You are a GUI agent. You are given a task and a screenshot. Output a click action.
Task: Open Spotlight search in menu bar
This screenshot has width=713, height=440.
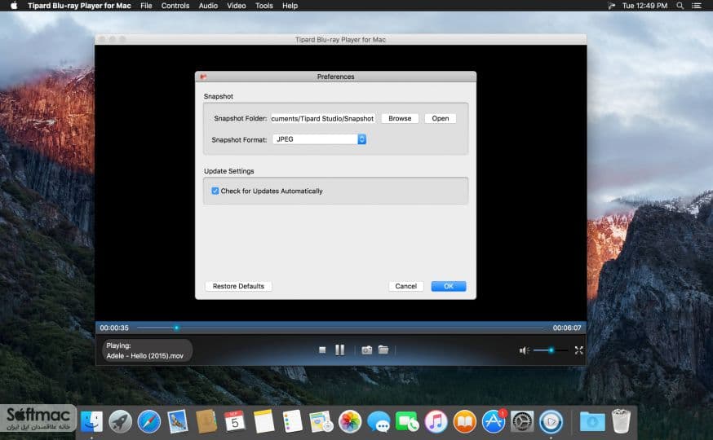680,6
